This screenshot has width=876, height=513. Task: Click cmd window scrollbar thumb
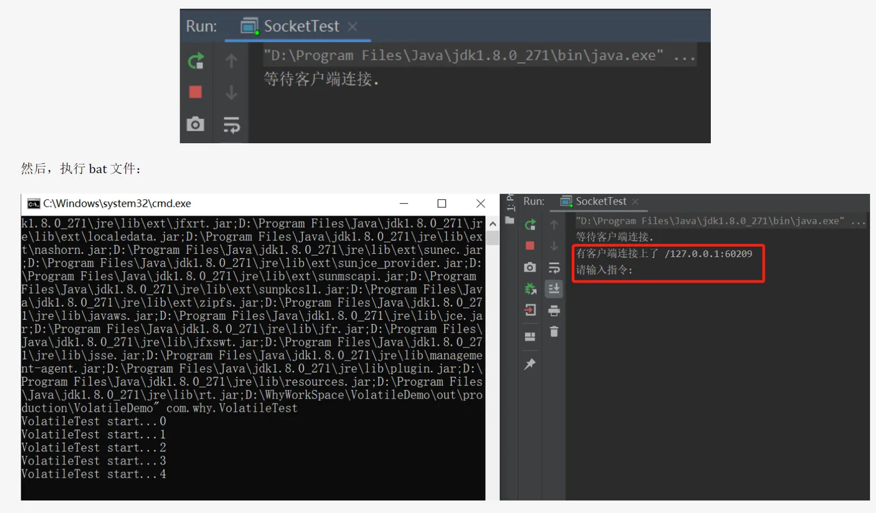492,237
